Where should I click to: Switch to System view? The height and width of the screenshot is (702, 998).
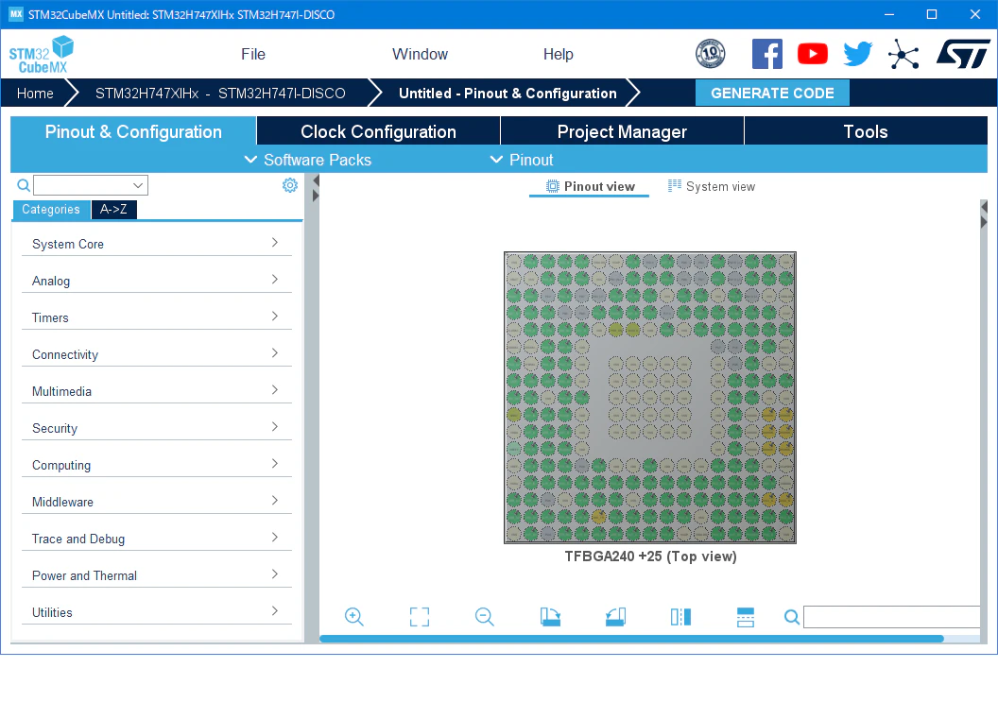click(x=712, y=186)
